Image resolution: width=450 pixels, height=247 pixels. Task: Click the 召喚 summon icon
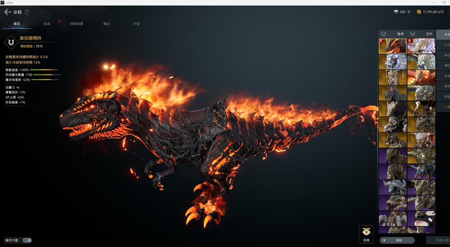[366, 233]
